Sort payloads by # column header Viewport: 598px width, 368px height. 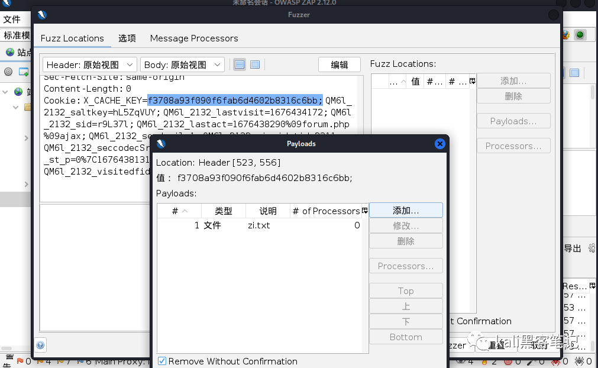click(179, 211)
